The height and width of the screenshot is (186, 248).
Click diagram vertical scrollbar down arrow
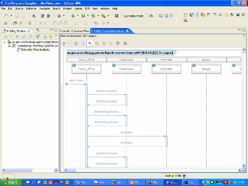point(244,166)
